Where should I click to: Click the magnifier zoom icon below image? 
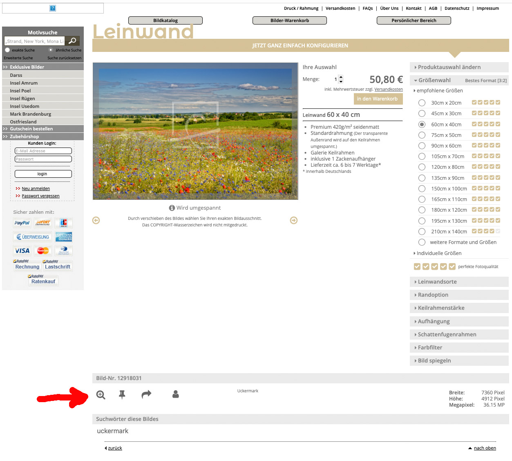coord(101,395)
